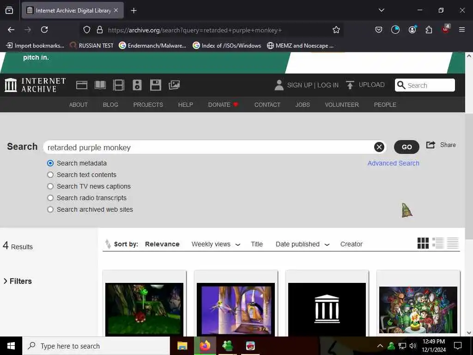The height and width of the screenshot is (355, 473).
Task: Switch to compact list view
Action: (453, 243)
